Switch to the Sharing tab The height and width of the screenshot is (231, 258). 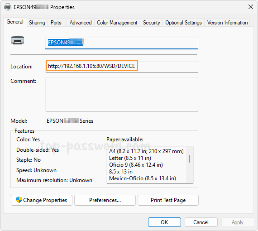[x=37, y=23]
